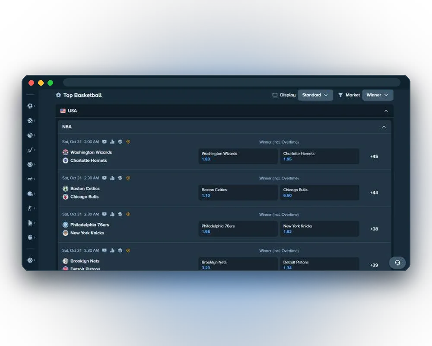The image size is (432, 346).
Task: Bet on Washington Wizards at 1.83
Action: 238,156
